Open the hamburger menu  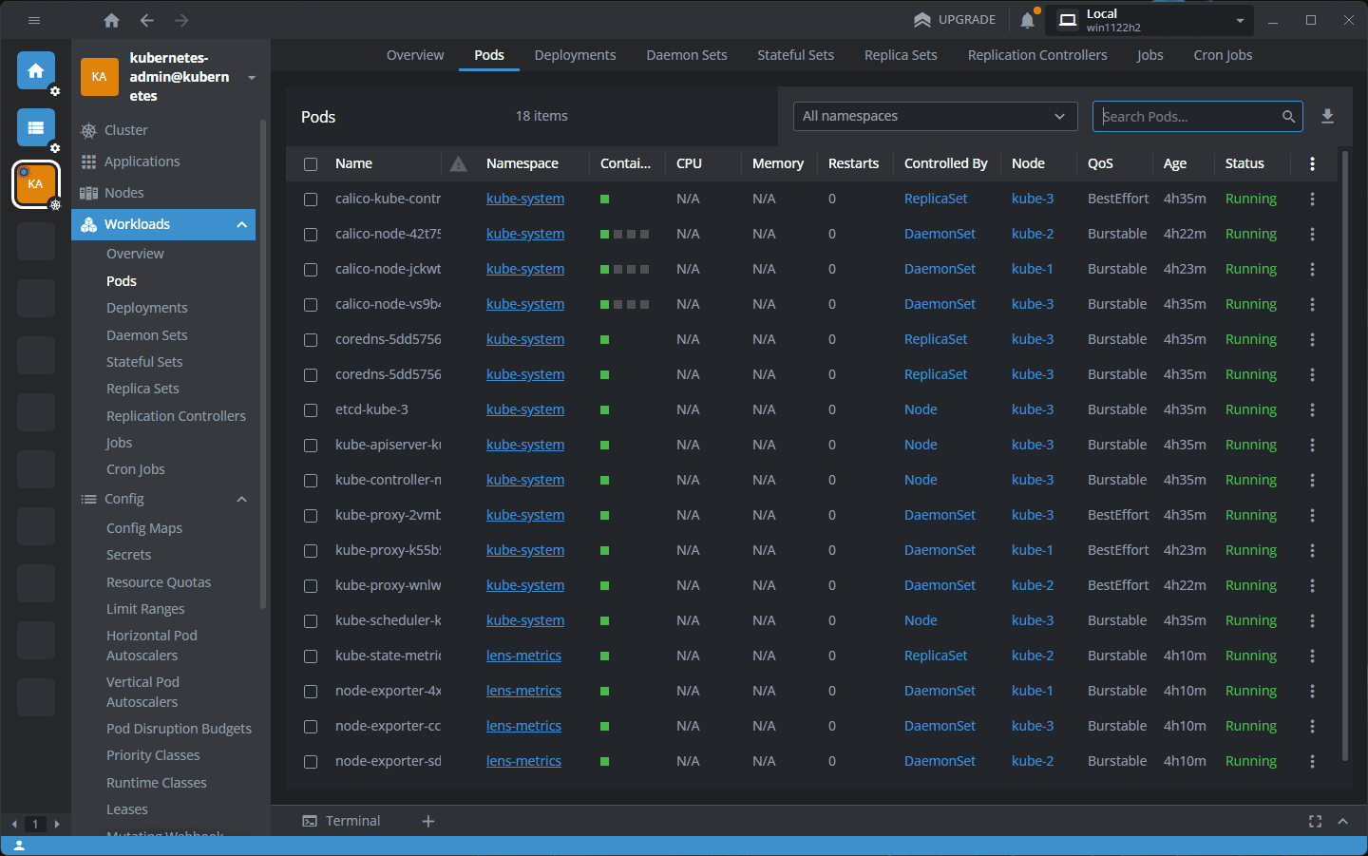point(34,20)
